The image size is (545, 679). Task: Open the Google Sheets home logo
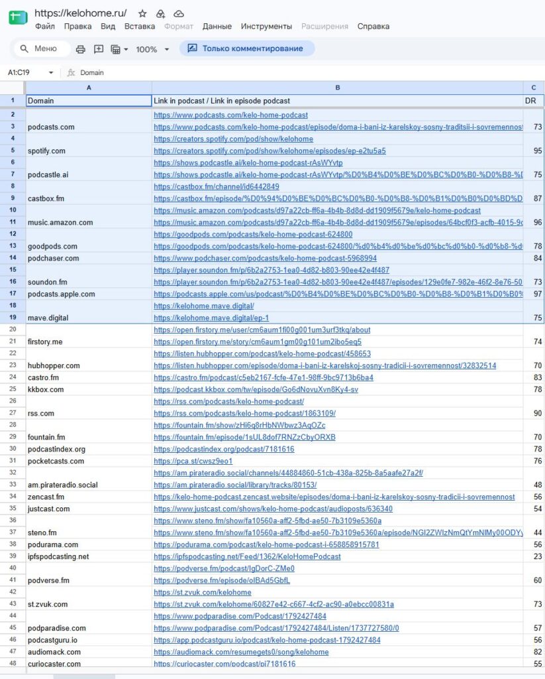[18, 18]
